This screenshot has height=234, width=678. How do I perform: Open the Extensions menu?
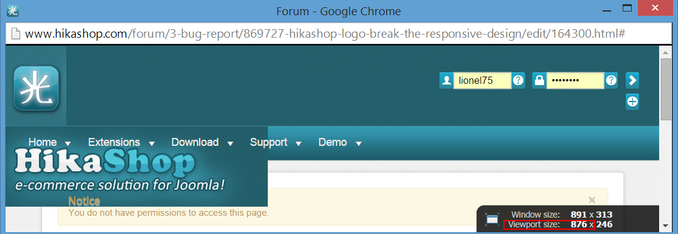[114, 142]
